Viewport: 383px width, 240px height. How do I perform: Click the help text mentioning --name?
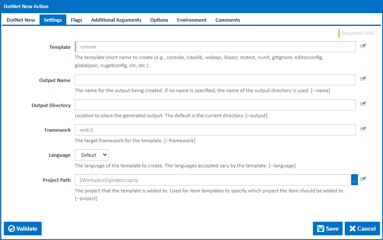[202, 90]
